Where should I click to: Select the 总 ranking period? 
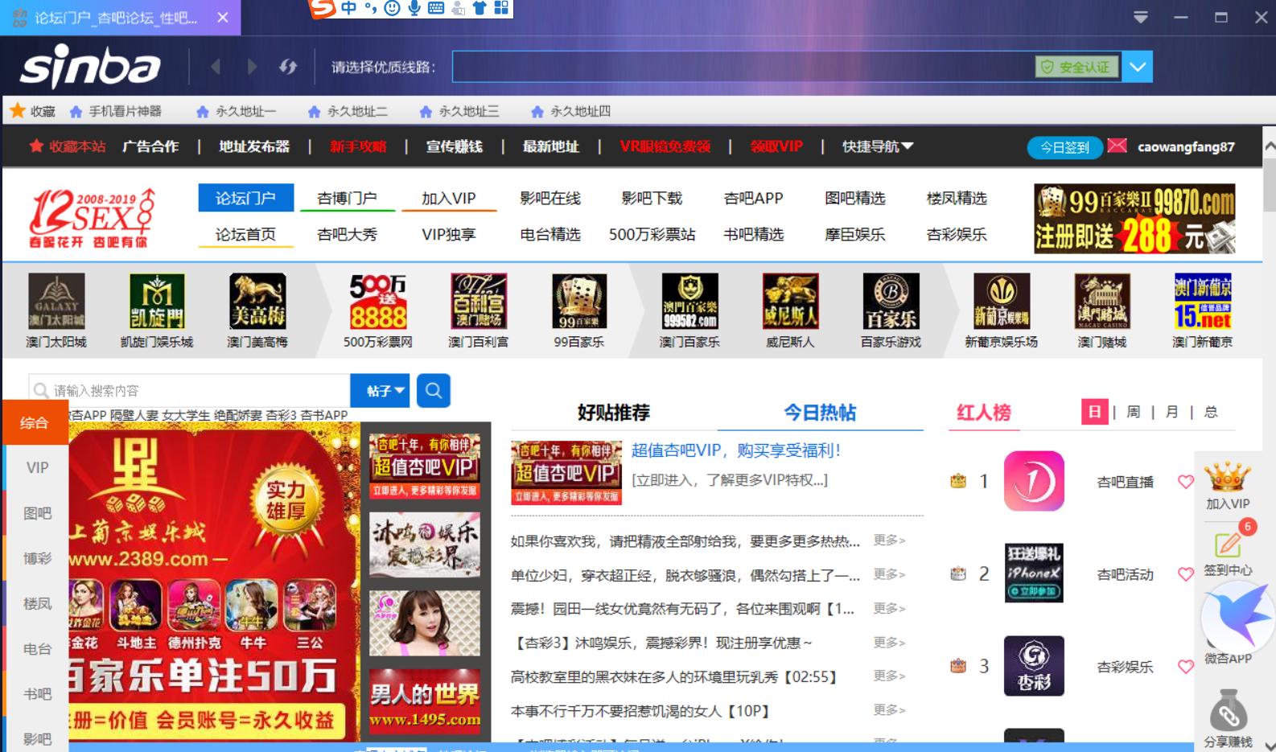[1211, 412]
